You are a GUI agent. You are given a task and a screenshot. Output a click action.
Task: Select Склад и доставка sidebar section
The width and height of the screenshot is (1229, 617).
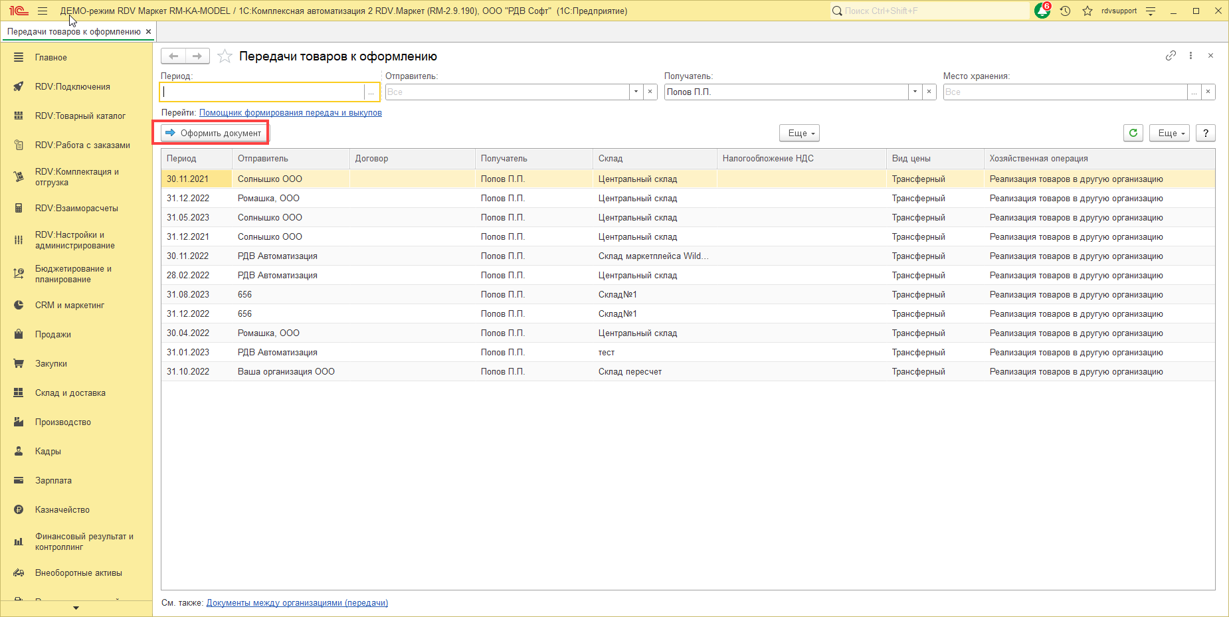(70, 393)
